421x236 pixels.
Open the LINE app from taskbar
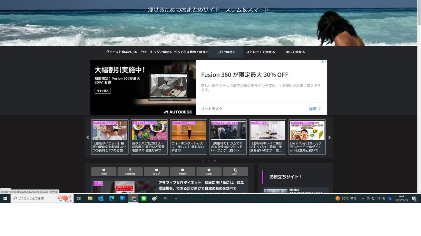click(144, 199)
